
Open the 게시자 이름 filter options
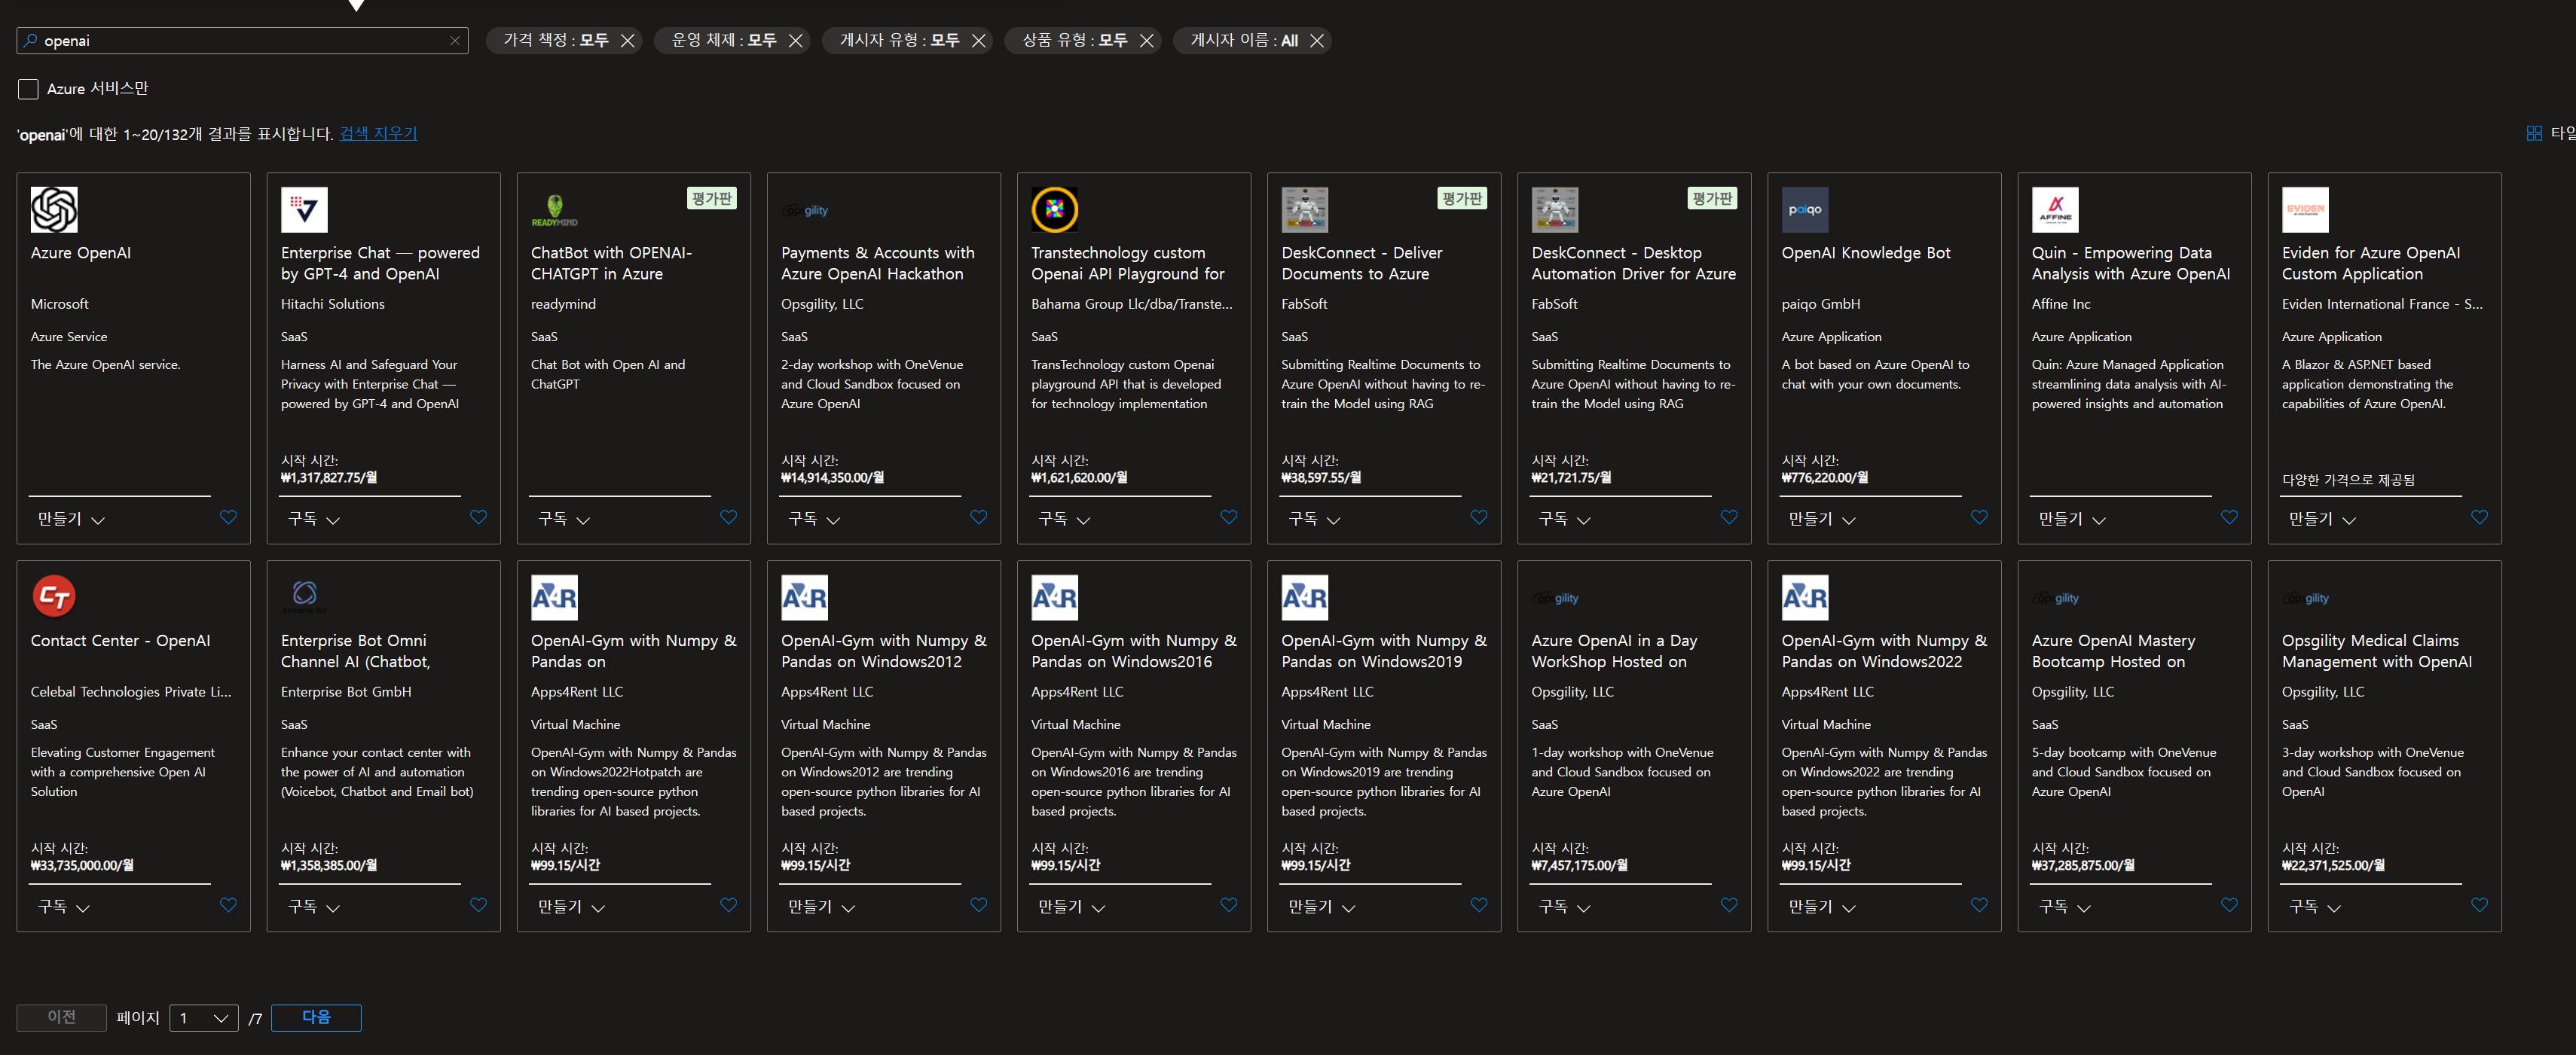1243,41
